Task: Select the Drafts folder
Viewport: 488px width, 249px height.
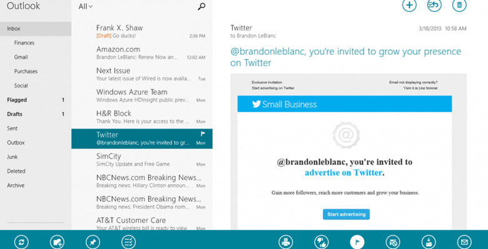Action: (x=36, y=114)
